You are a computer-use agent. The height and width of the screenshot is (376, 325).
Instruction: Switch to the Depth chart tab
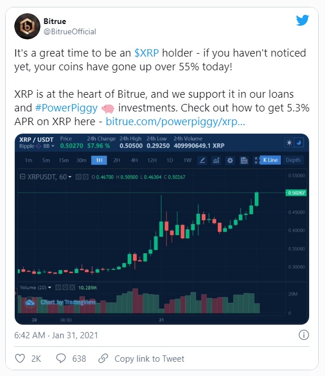click(x=293, y=160)
